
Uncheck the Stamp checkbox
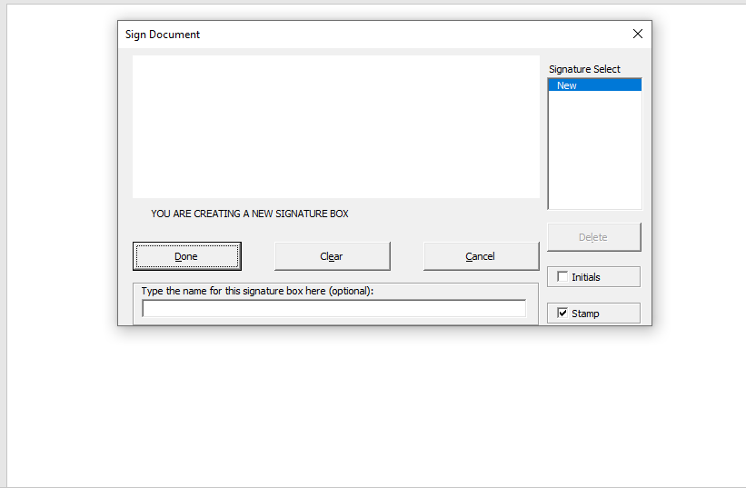pos(562,313)
